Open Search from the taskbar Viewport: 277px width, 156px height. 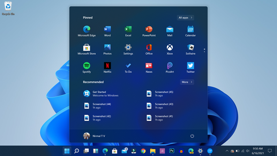click(77, 151)
